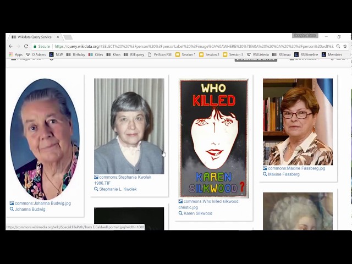The width and height of the screenshot is (352, 264).
Task: Open commons:Johanna Budwig.jpg link
Action: (43, 204)
